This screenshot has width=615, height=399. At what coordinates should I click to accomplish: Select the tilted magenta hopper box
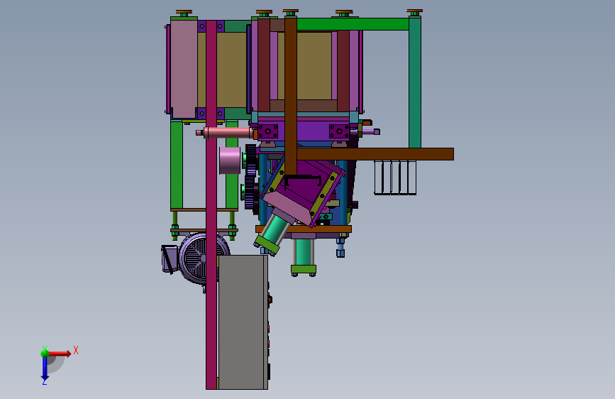(x=302, y=192)
